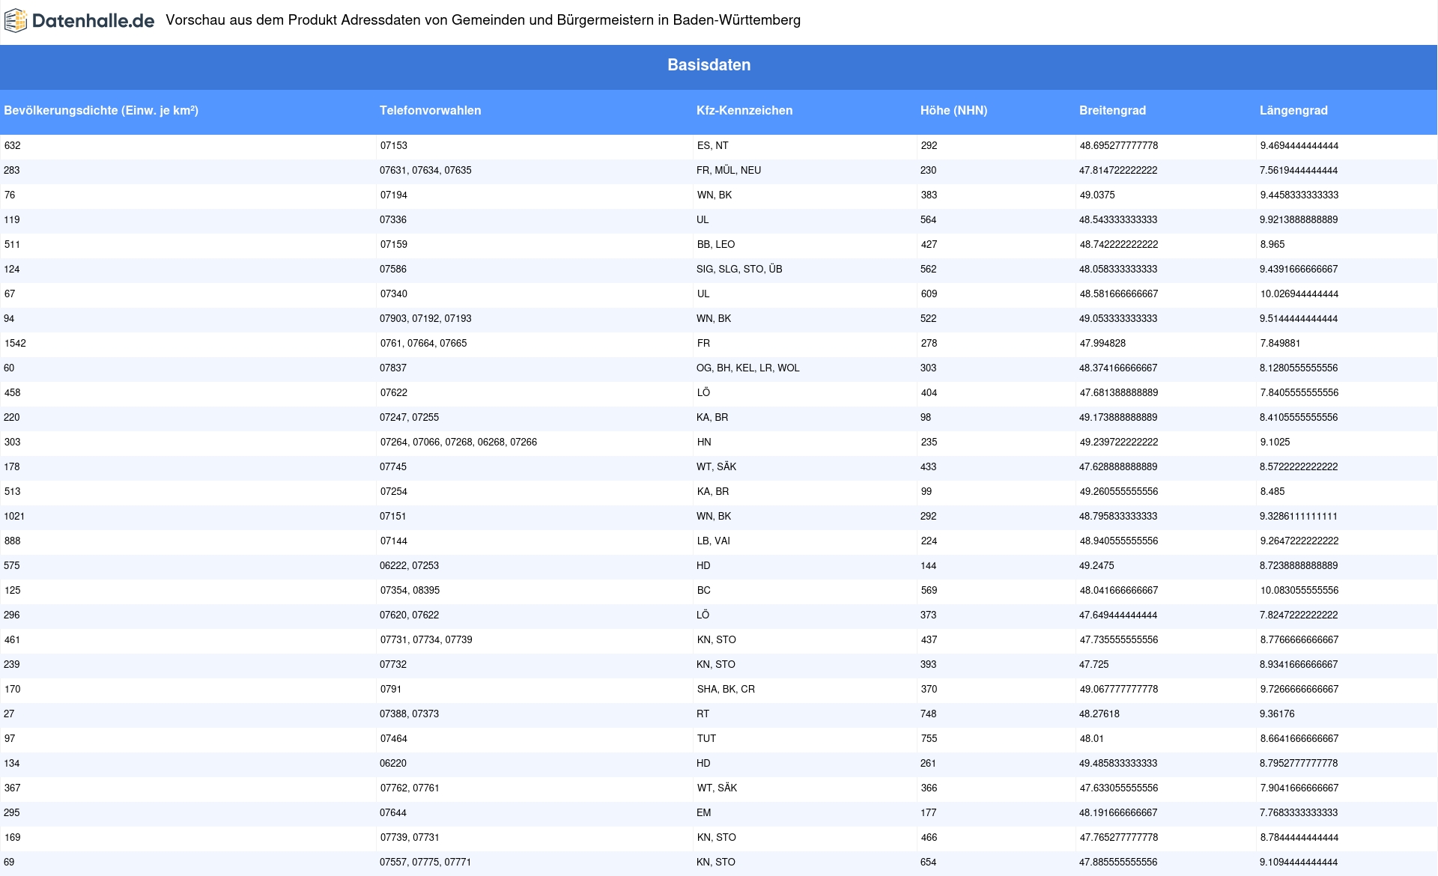Click plate cell 'ES, NT'
Viewport: 1438px width, 876px height.
tap(712, 146)
